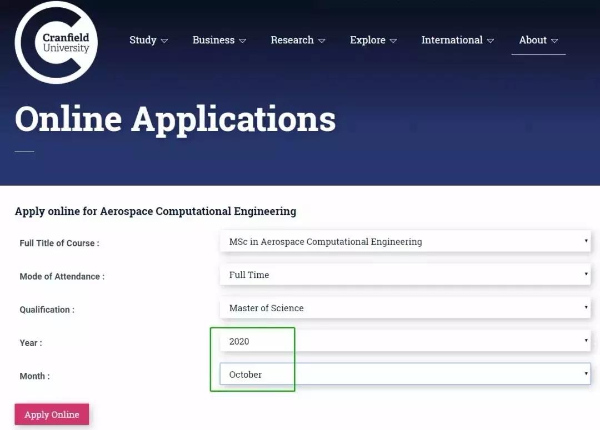Click the chevron icon after Research
Screen dimensions: 600x430
tap(322, 41)
